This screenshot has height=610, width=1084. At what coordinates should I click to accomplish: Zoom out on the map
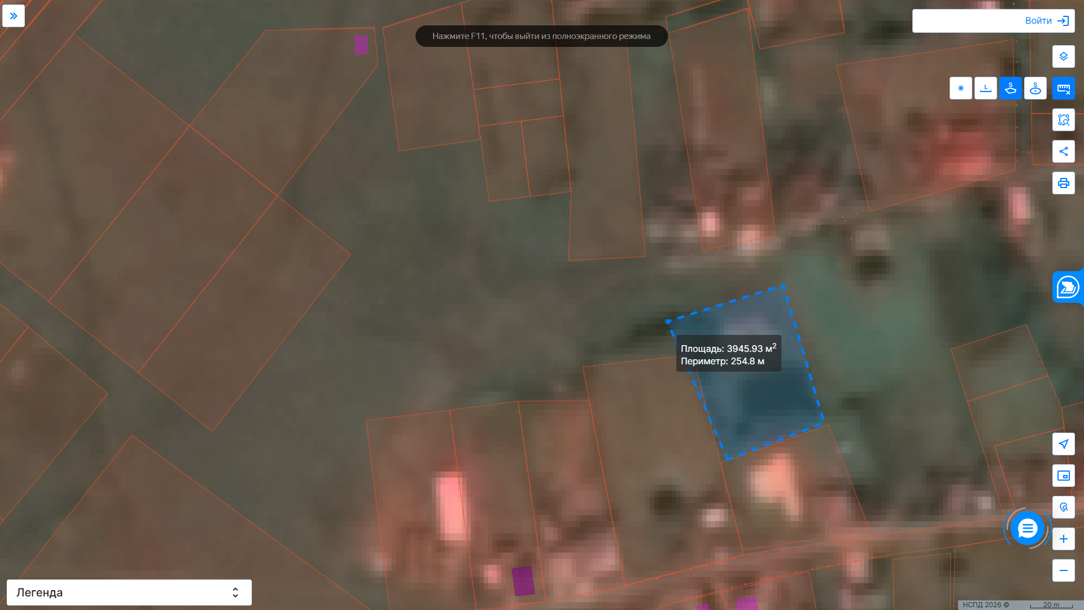1063,570
